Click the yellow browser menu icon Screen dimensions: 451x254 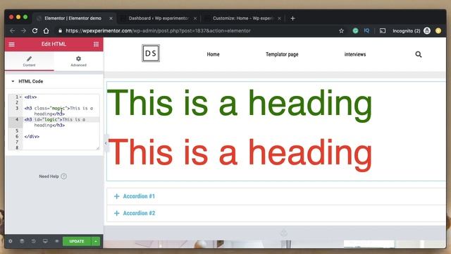[438, 31]
